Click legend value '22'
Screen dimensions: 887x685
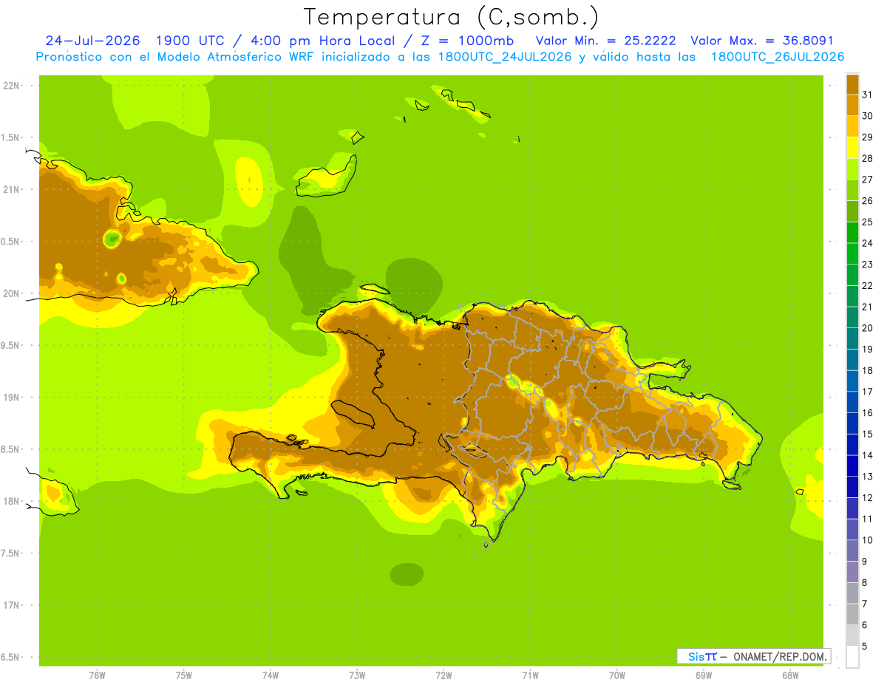click(868, 285)
